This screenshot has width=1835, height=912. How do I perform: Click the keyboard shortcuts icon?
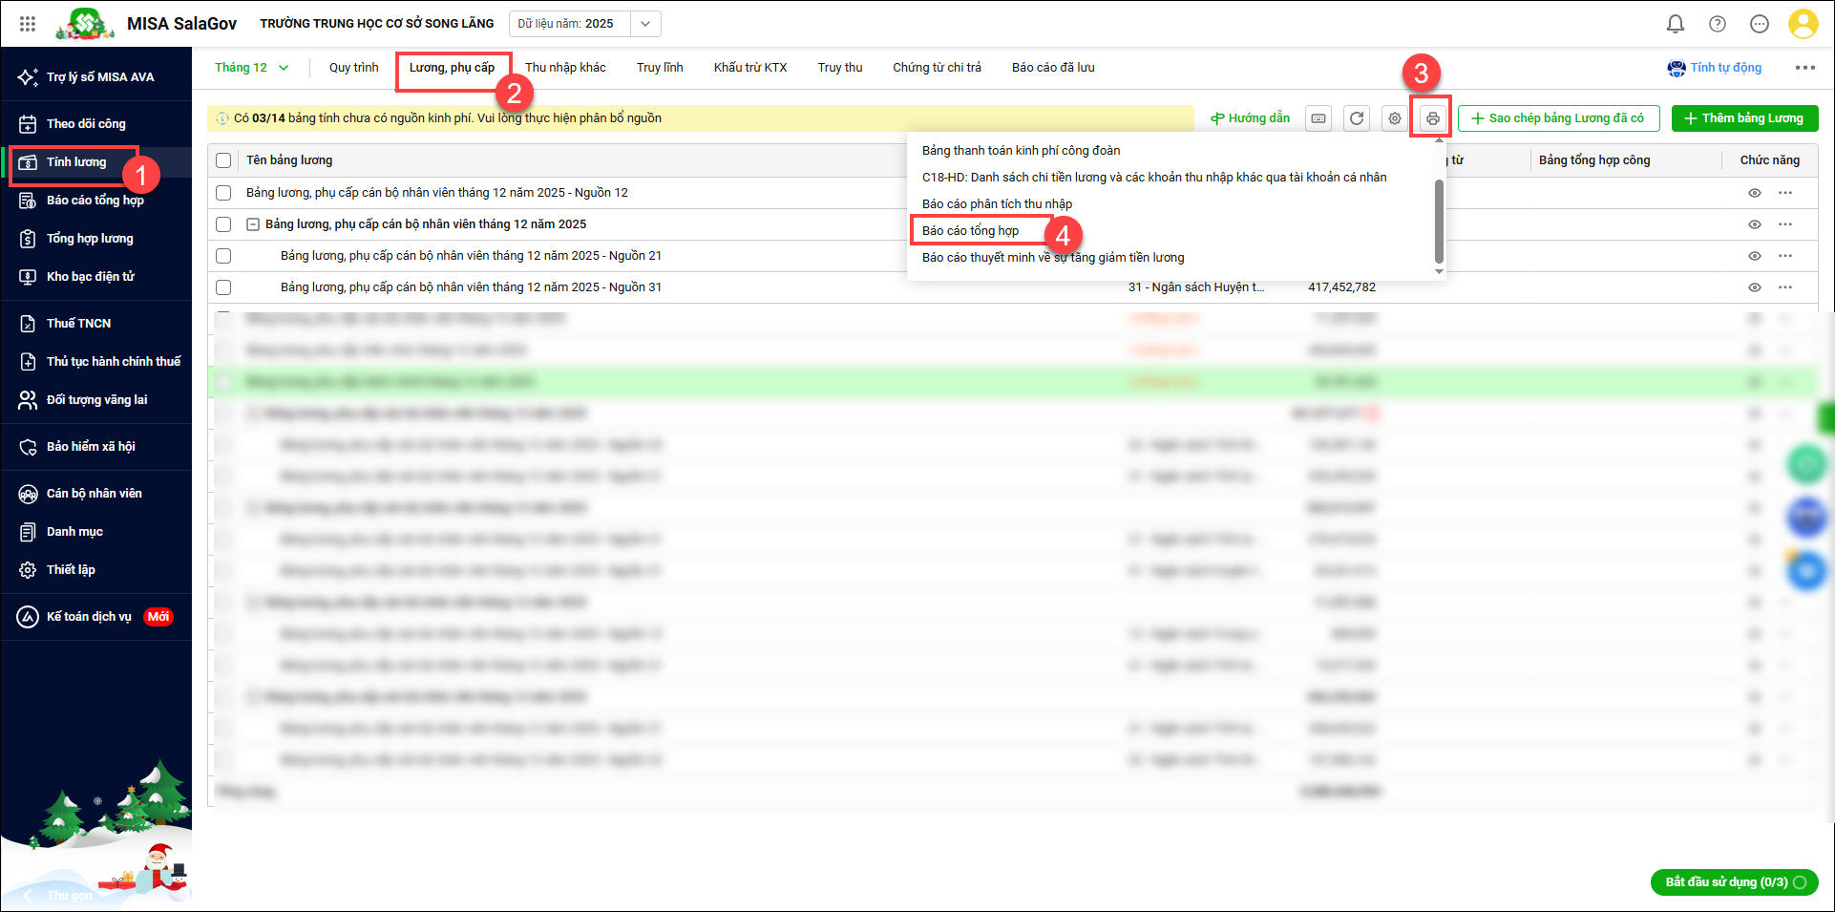[x=1318, y=118]
